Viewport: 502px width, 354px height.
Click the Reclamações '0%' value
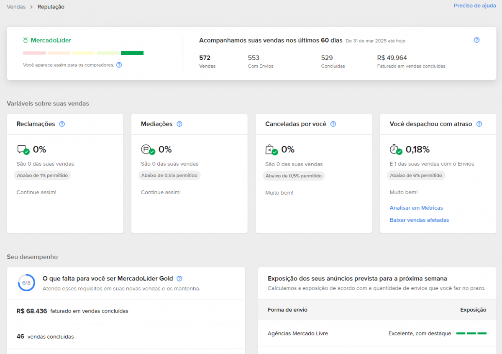coord(39,149)
